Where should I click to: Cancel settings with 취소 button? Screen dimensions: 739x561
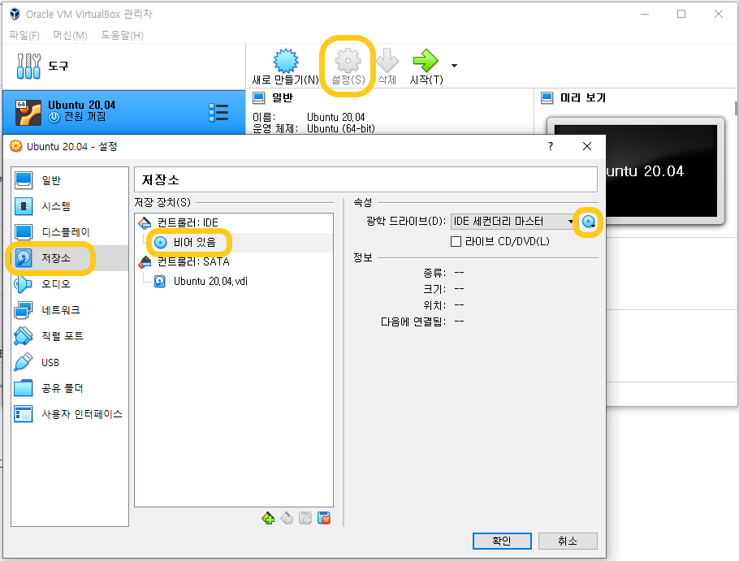click(568, 541)
